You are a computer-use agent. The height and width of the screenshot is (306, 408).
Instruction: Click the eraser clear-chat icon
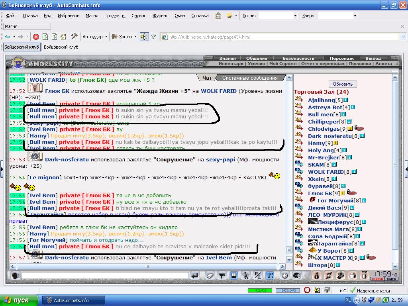(x=210, y=276)
